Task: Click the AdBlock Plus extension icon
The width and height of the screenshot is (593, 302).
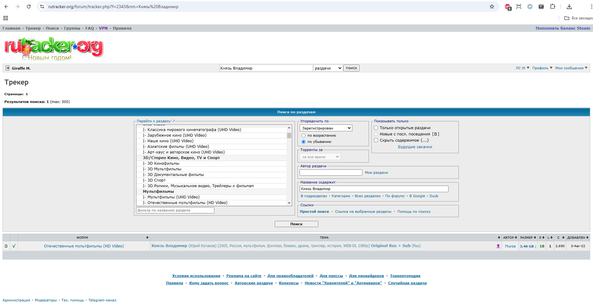Action: (508, 7)
